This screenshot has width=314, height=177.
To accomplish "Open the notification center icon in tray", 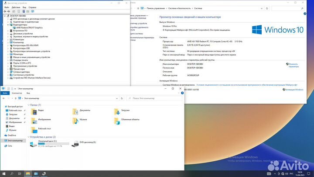I will (309, 174).
